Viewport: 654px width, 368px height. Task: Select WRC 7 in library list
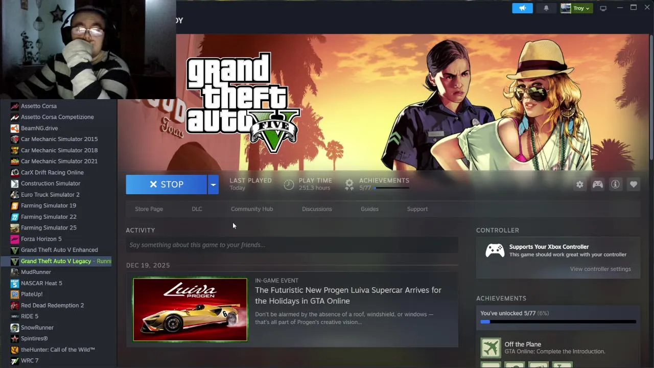[x=30, y=361]
